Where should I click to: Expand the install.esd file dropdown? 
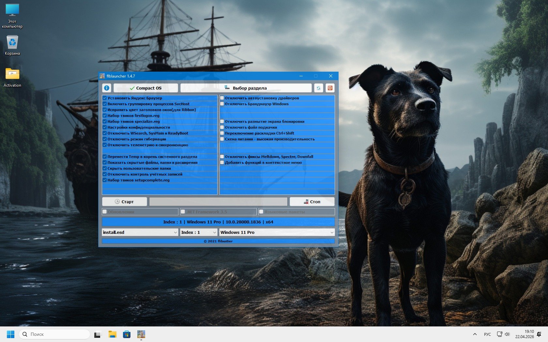pyautogui.click(x=175, y=232)
